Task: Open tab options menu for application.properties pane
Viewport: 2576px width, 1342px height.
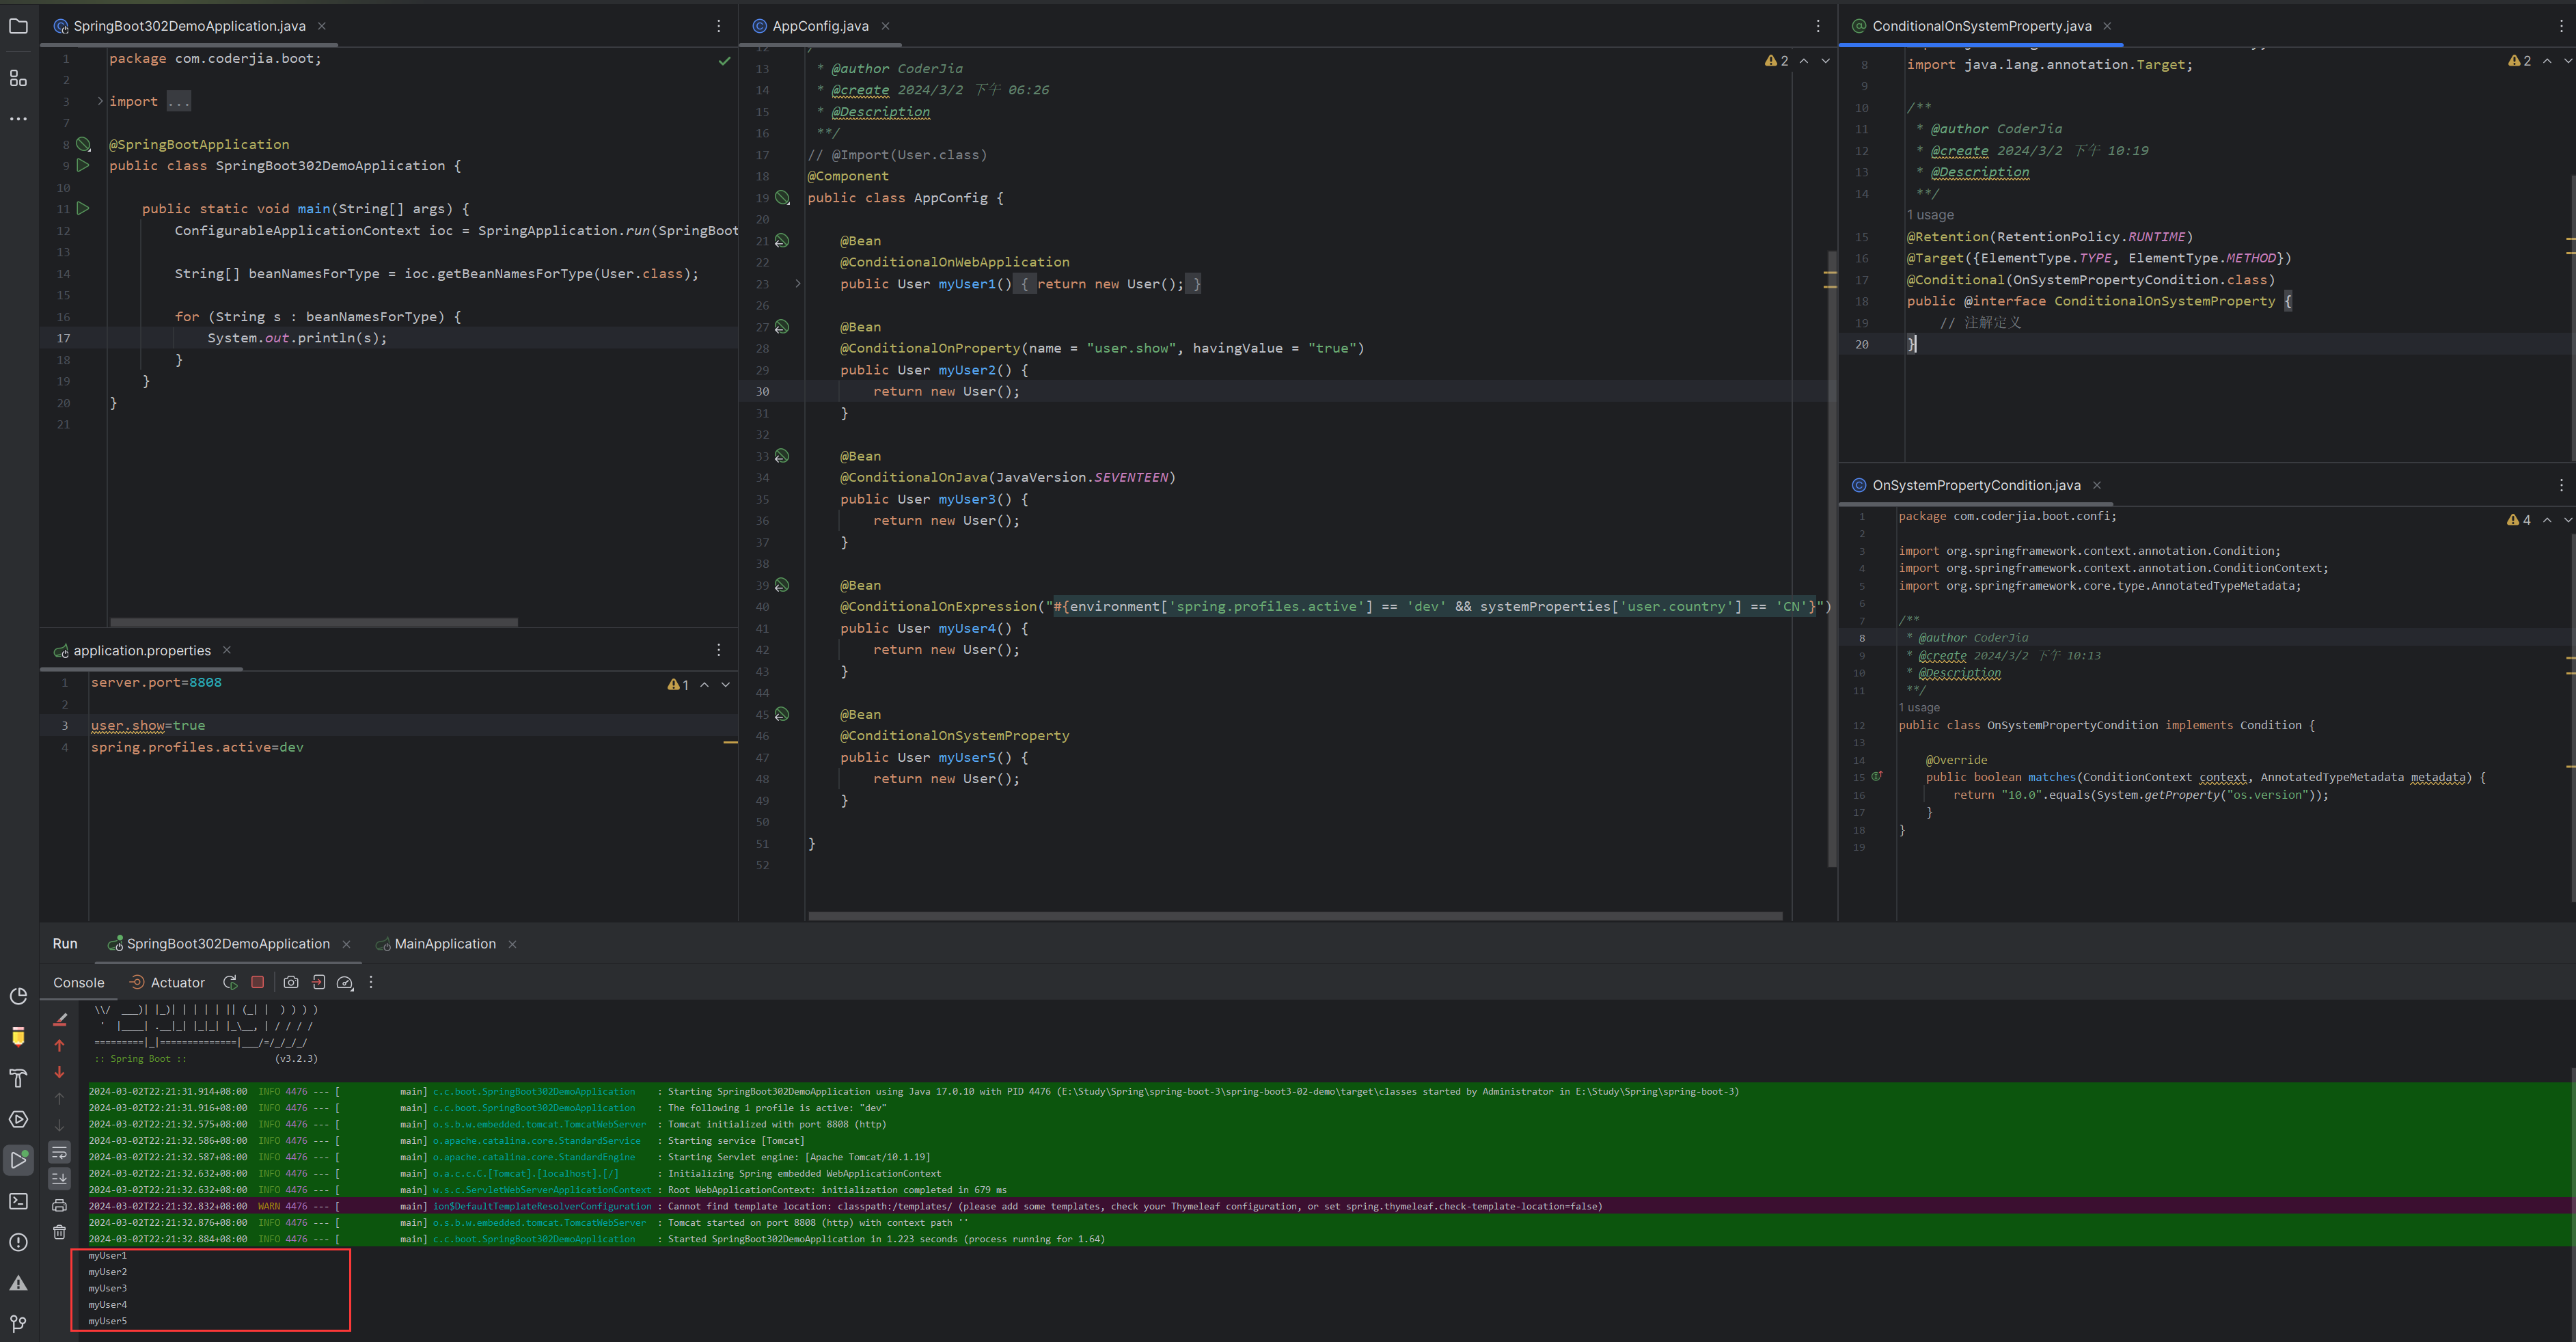Action: tap(718, 650)
